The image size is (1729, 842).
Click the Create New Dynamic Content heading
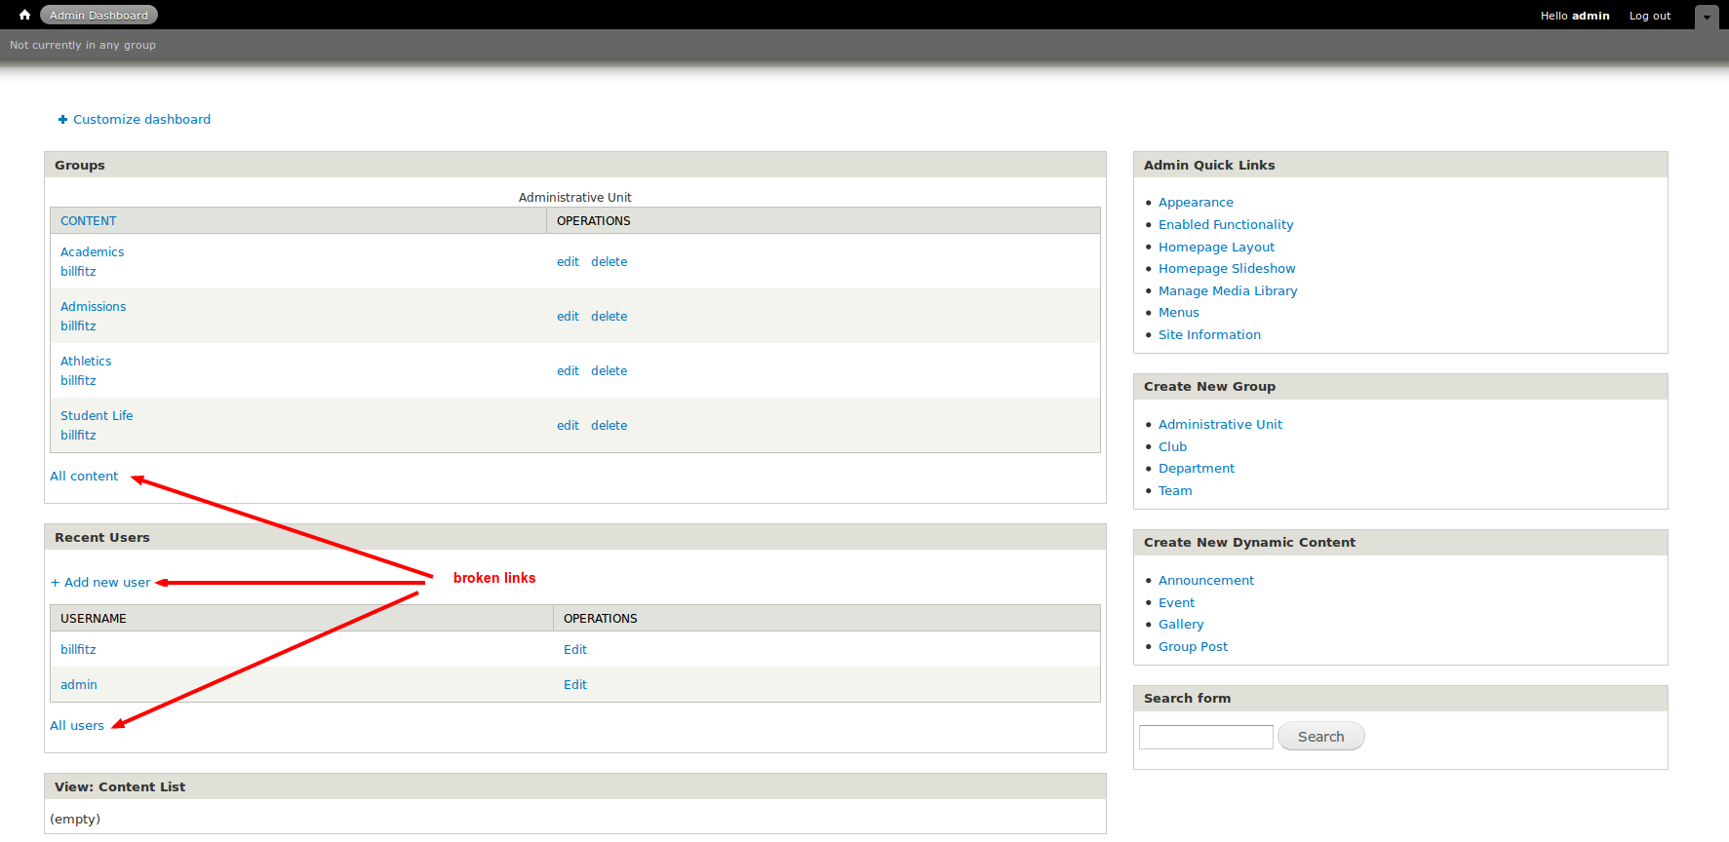[1249, 542]
